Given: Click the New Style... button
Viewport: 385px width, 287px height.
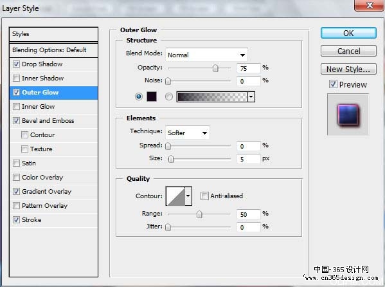Looking at the screenshot, I should click(x=348, y=69).
